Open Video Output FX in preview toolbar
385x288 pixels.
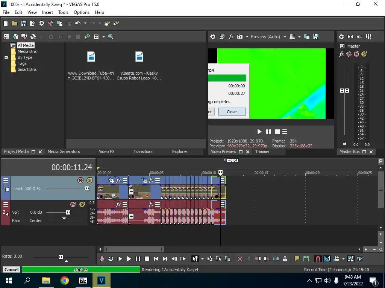[231, 37]
